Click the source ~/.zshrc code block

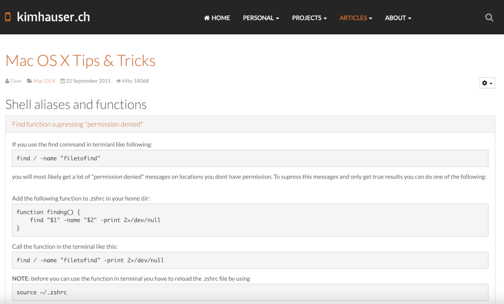250,292
